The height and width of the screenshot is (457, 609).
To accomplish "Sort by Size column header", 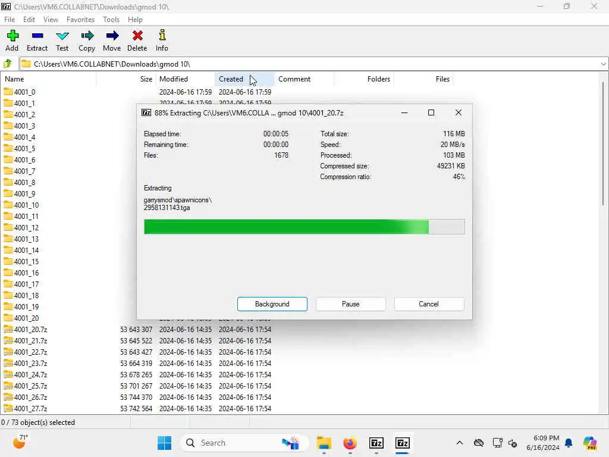I will [126, 79].
